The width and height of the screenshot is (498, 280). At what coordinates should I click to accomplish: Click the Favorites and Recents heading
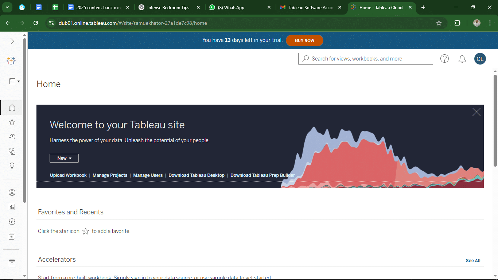point(71,212)
